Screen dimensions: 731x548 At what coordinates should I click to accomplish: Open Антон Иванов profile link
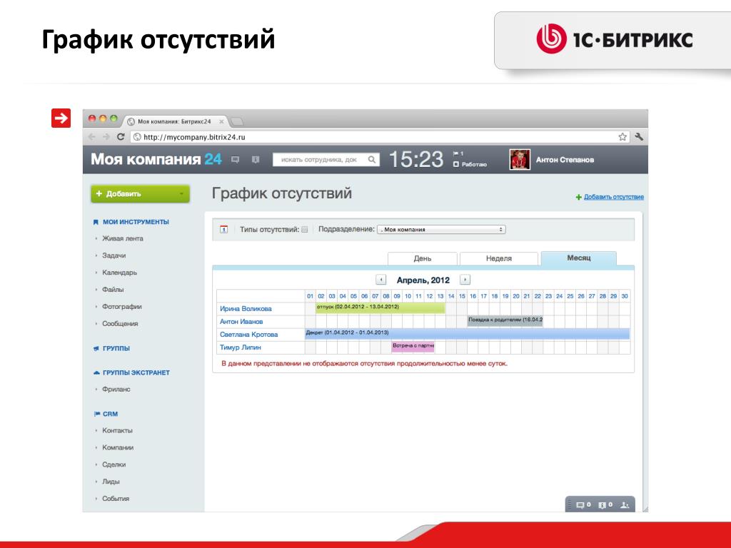241,322
